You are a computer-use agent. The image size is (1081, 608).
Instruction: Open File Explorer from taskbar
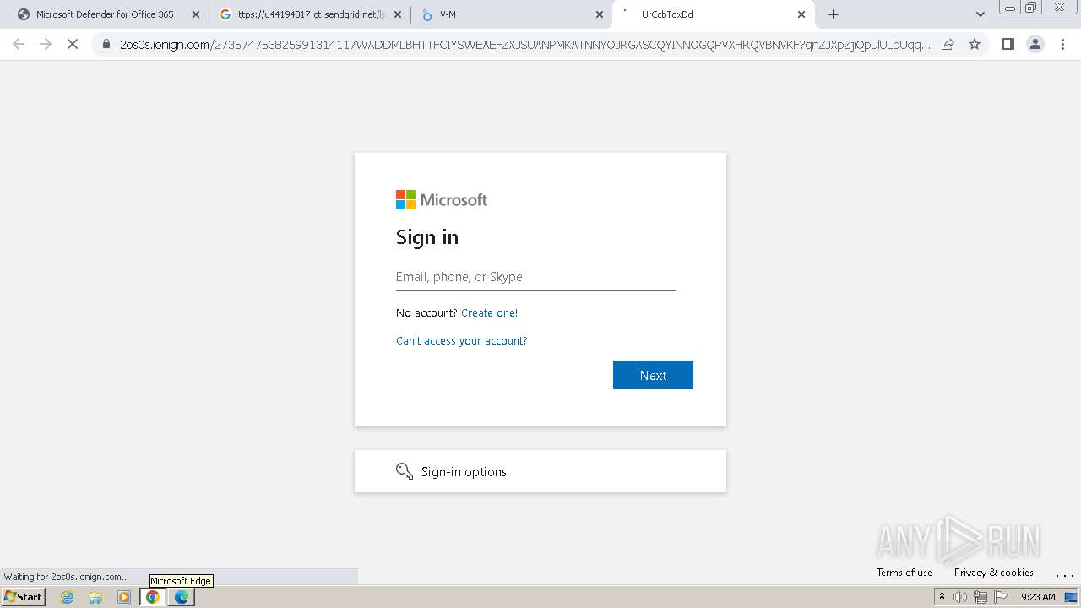[x=95, y=597]
